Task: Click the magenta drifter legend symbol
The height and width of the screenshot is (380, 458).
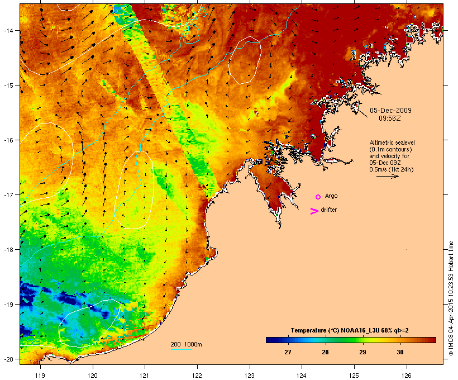Action: (314, 211)
